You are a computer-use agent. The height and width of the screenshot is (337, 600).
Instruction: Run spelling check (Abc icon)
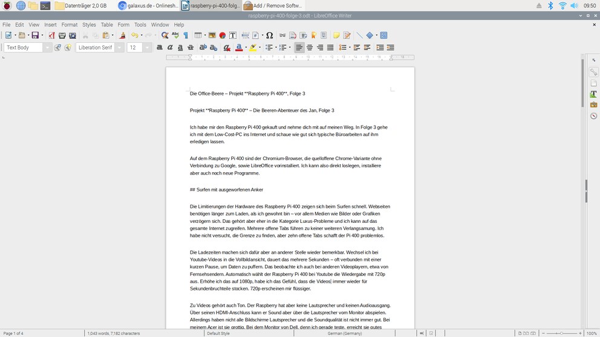(175, 35)
